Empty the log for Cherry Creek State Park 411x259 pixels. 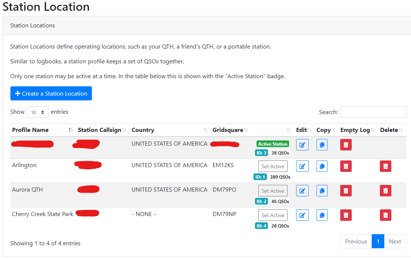click(345, 215)
